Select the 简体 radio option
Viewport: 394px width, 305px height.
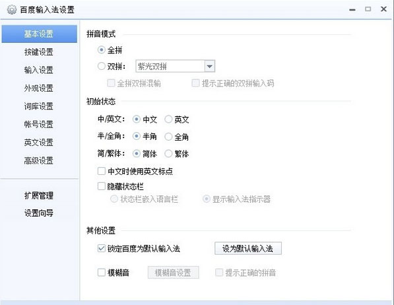click(136, 154)
